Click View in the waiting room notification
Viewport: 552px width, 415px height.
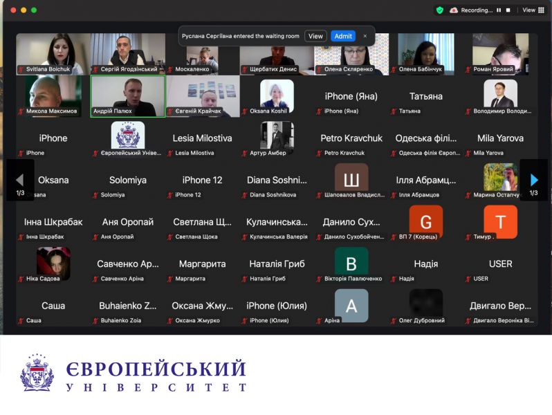[315, 36]
